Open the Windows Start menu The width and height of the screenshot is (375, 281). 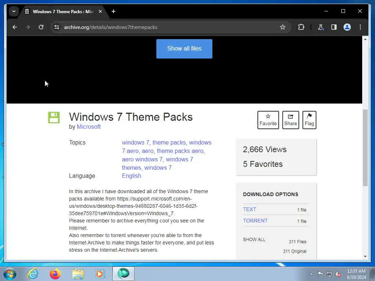point(10,274)
